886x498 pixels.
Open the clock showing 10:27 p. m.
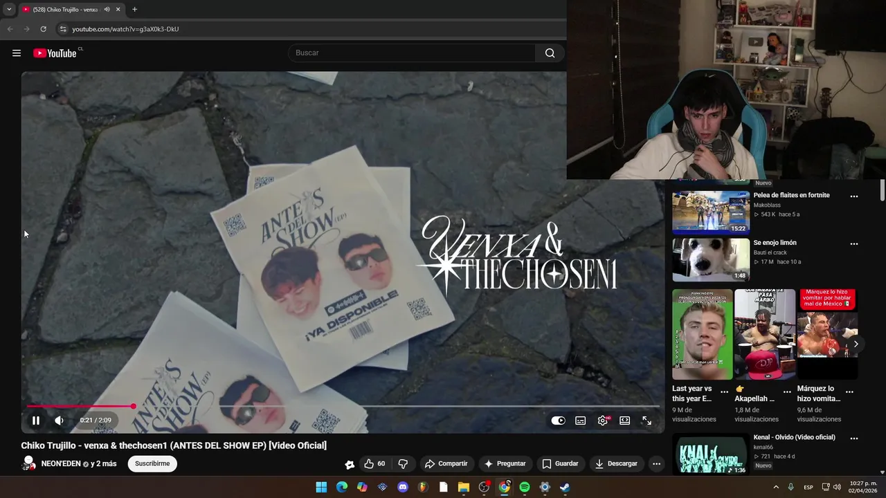tap(863, 487)
